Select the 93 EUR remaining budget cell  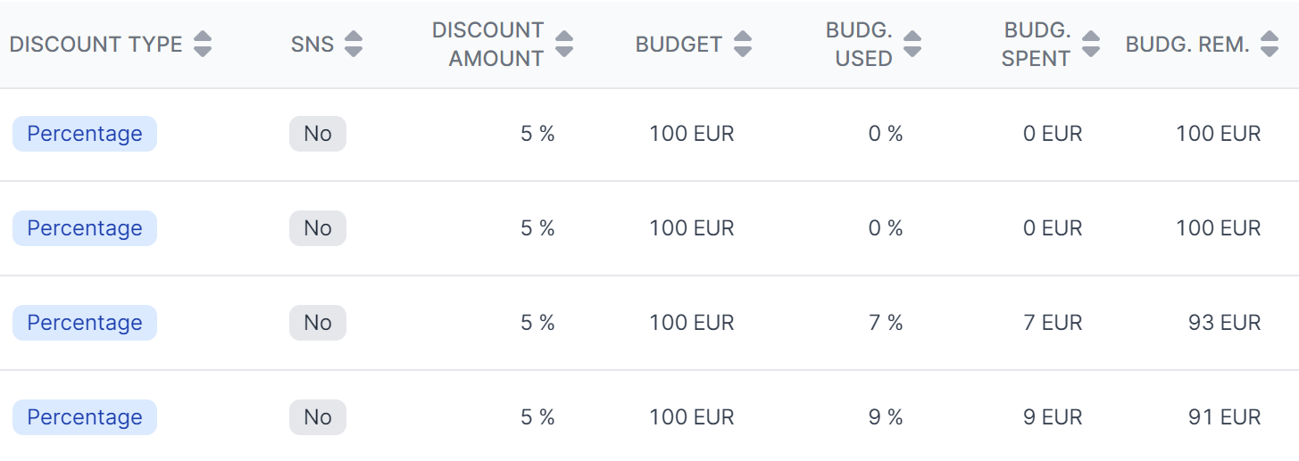pyautogui.click(x=1224, y=323)
